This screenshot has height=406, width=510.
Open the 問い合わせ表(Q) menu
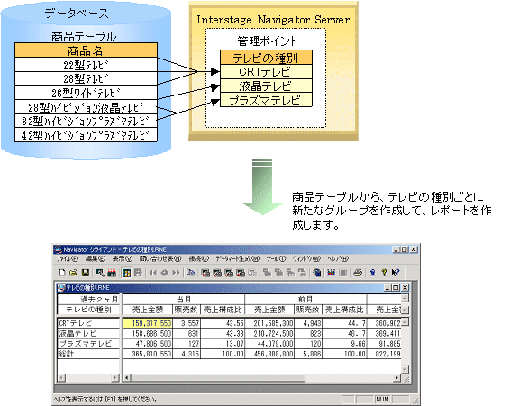click(x=160, y=258)
